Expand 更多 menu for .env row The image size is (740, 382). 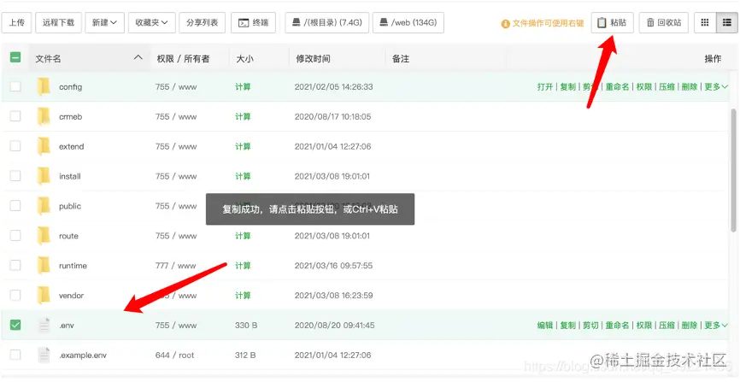716,326
